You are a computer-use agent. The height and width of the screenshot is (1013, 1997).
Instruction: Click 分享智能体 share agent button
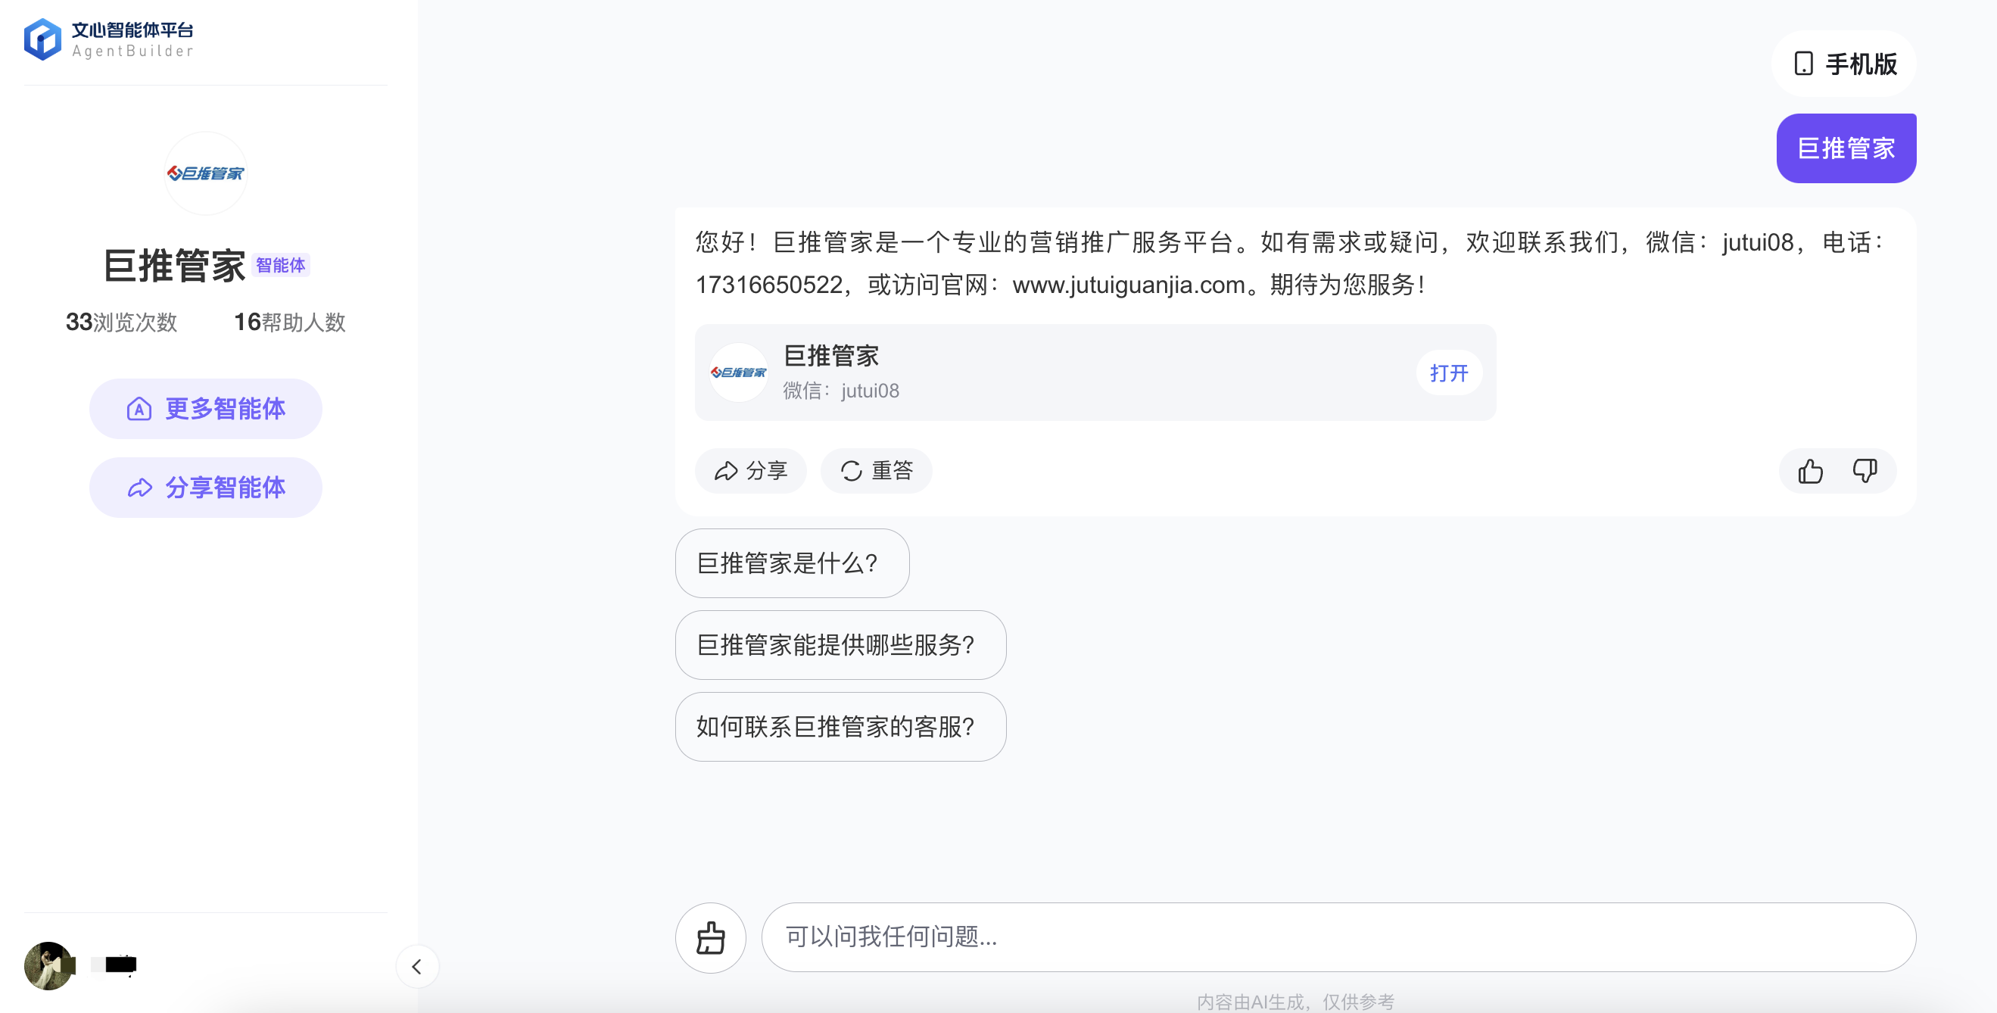coord(205,488)
